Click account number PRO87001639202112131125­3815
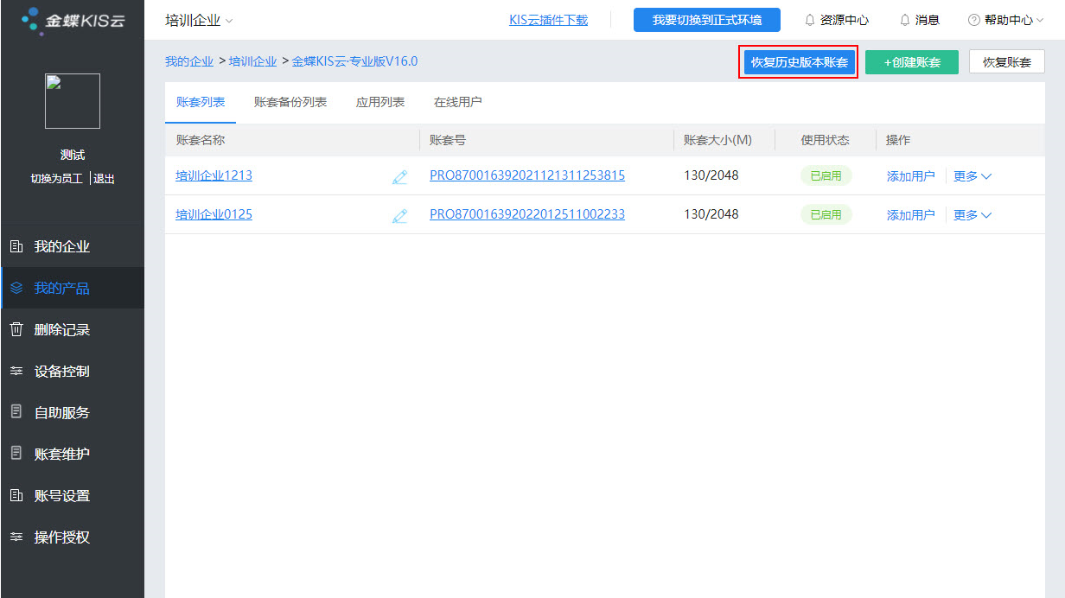 pos(527,176)
